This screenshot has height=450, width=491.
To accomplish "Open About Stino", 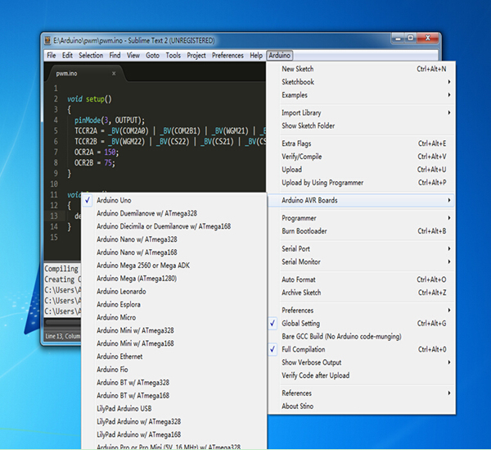I will (362, 406).
